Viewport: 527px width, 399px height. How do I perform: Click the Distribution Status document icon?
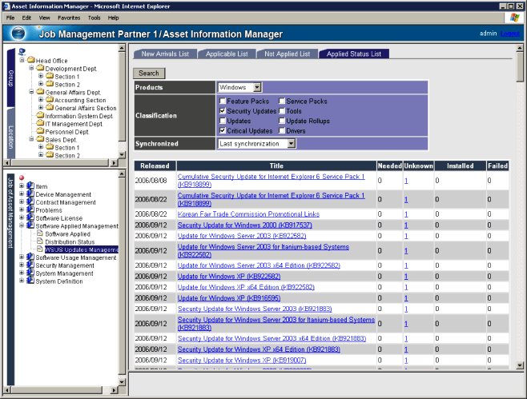point(40,241)
